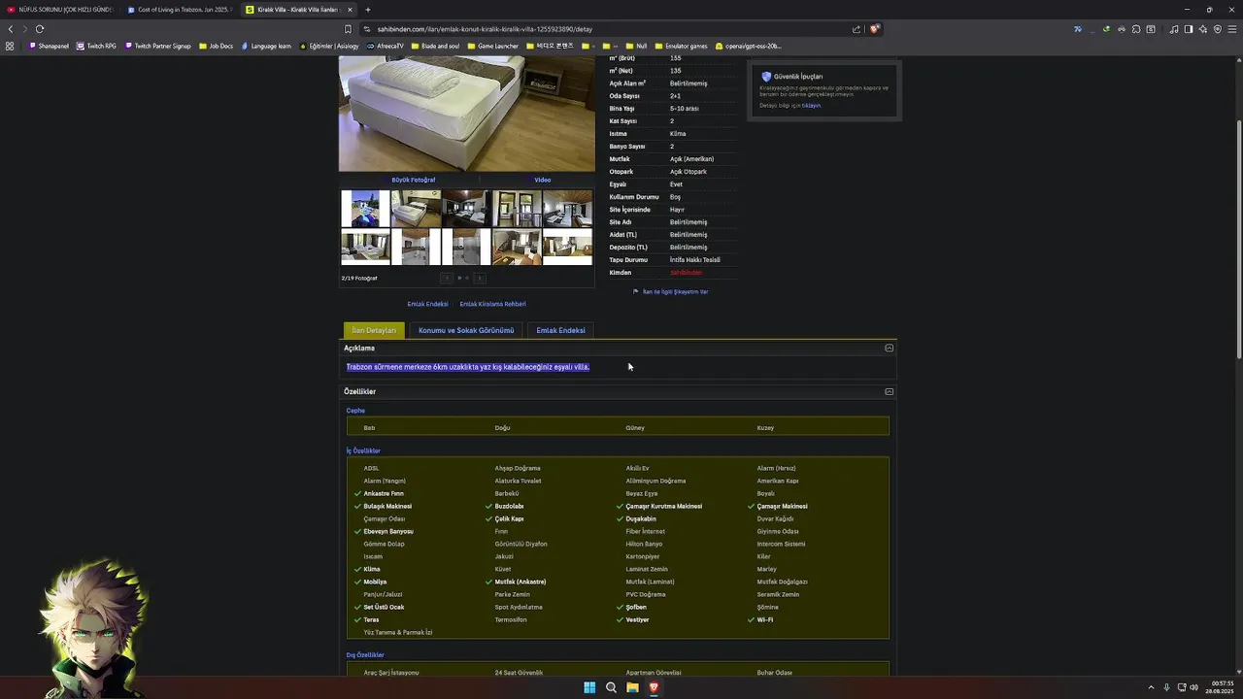This screenshot has height=699, width=1243.
Task: Open the music note icon in toolbar
Action: (x=1173, y=29)
